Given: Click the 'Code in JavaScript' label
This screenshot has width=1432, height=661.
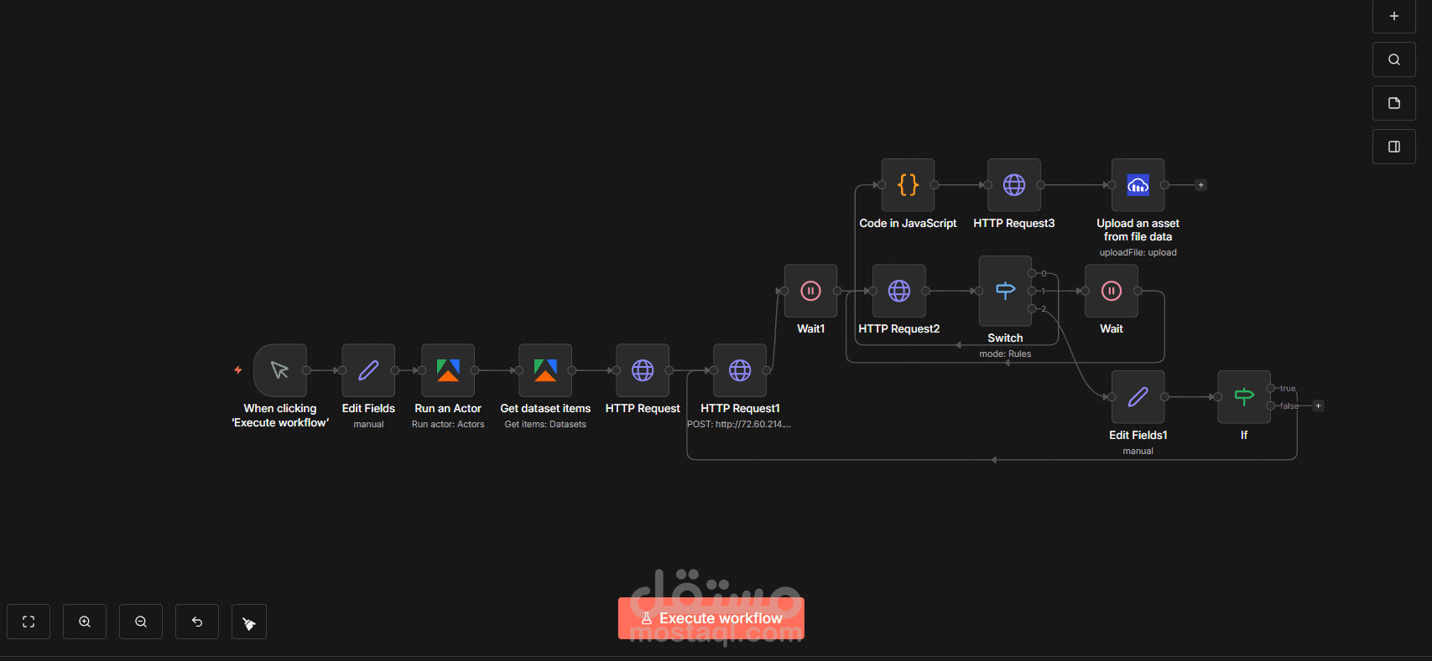Looking at the screenshot, I should point(908,223).
